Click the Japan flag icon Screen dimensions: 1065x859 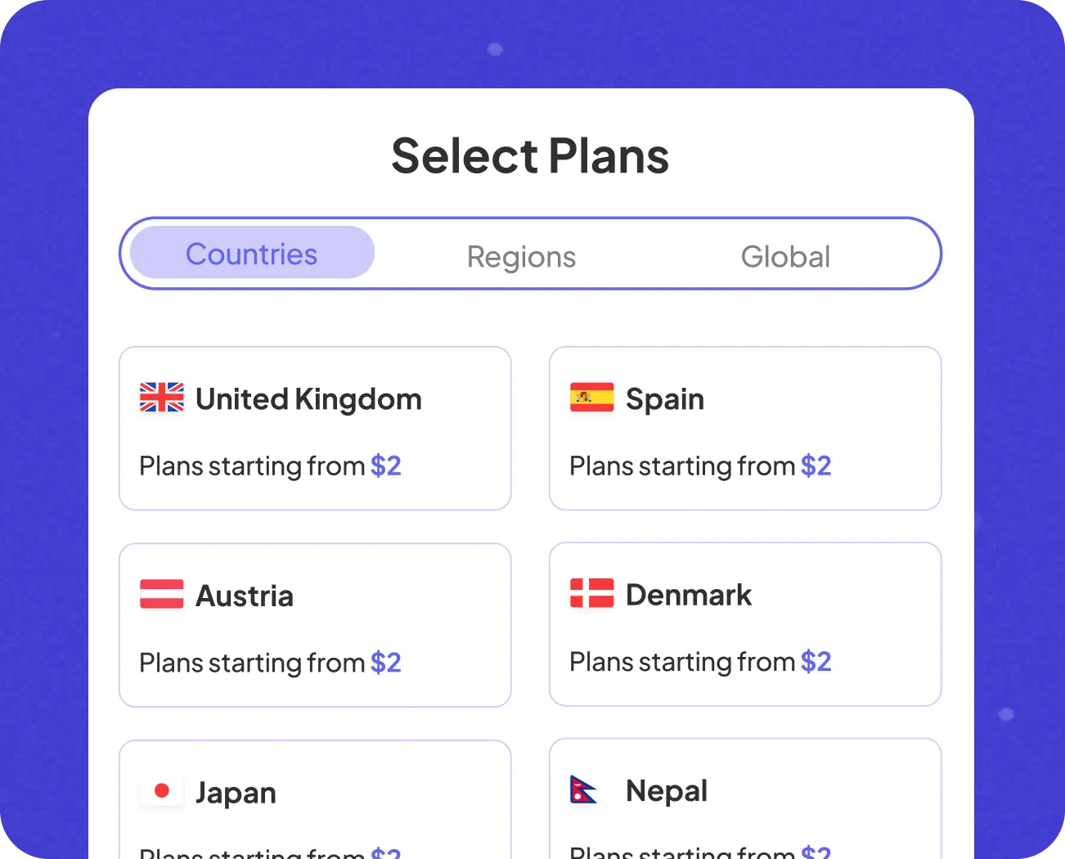(162, 790)
